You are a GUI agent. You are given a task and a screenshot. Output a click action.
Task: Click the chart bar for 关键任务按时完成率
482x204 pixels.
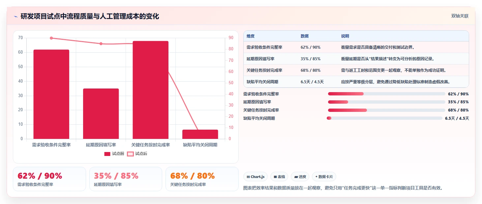tap(151, 90)
